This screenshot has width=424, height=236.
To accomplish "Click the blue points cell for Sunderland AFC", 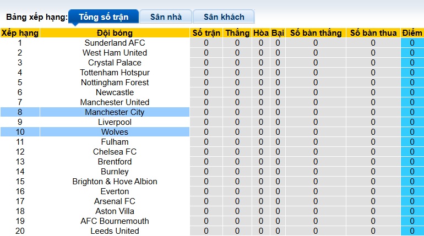I will pyautogui.click(x=412, y=43).
